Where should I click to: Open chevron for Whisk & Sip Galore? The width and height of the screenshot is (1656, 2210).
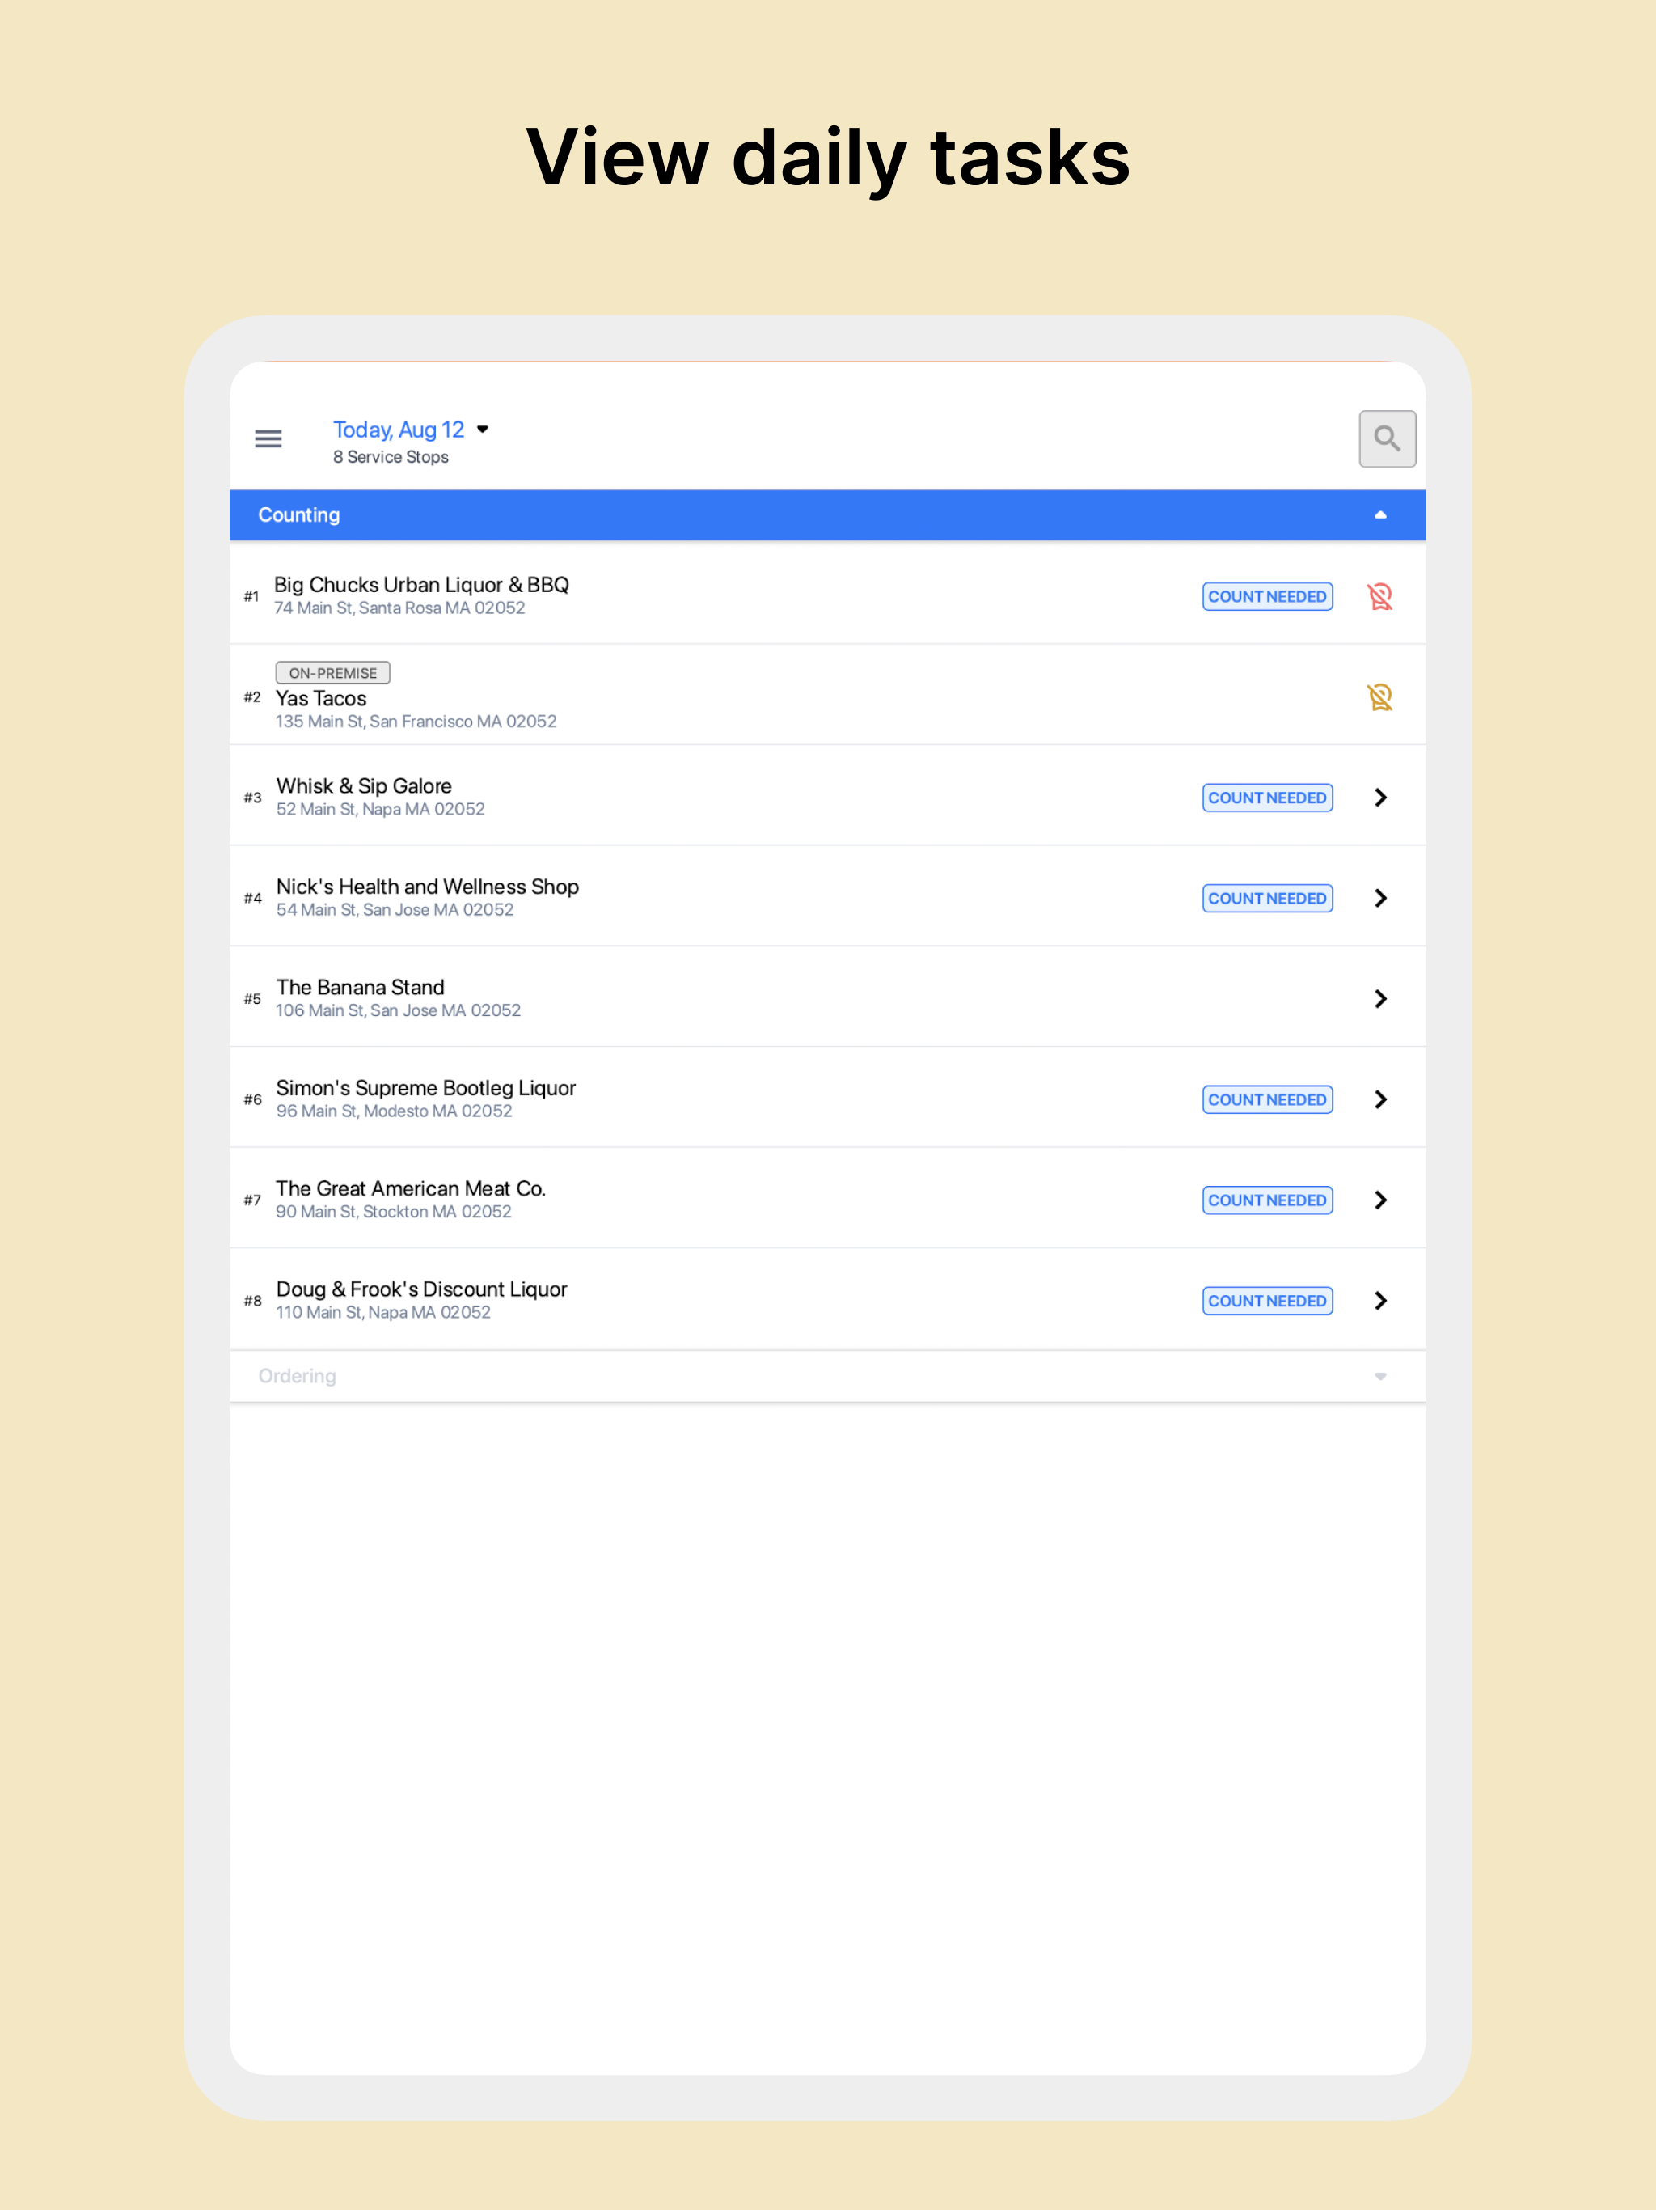click(x=1380, y=798)
